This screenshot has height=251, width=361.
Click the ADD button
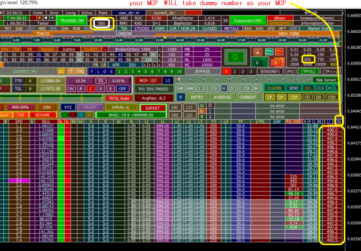pos(124,18)
